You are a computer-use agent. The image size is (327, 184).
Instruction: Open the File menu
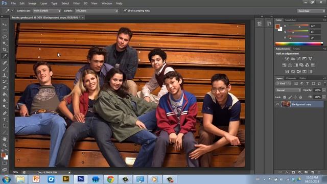pos(13,4)
